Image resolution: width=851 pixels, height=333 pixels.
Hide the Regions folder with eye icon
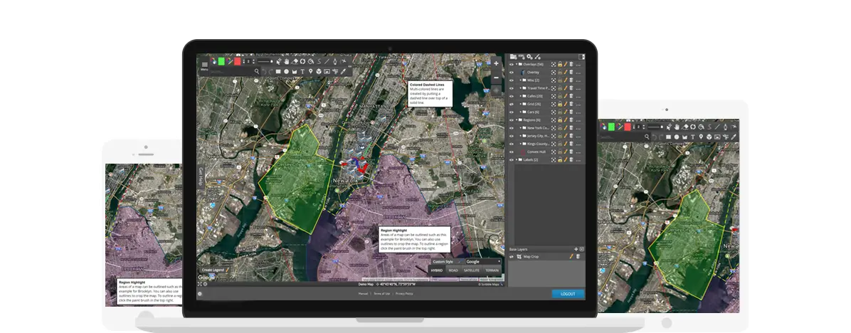(511, 120)
